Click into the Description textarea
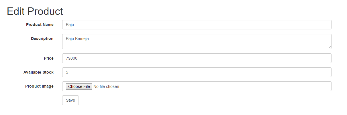 [197, 43]
